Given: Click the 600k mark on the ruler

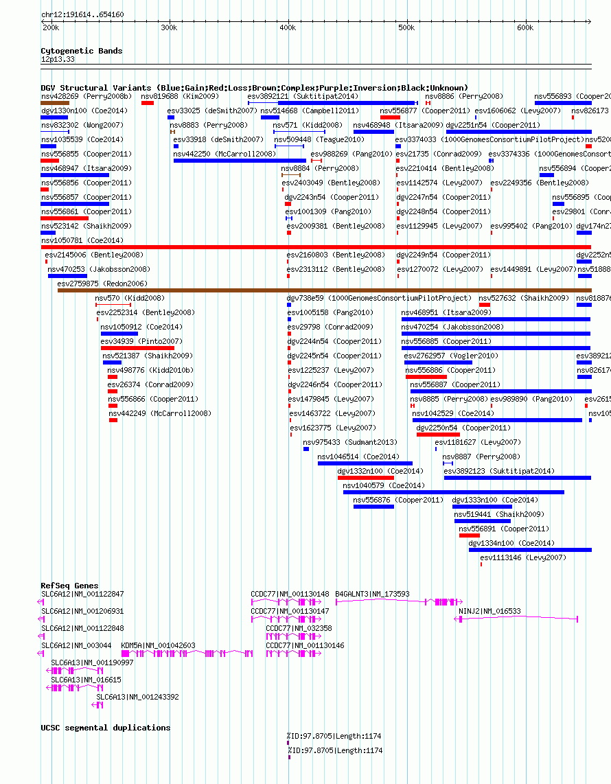Looking at the screenshot, I should point(525,27).
